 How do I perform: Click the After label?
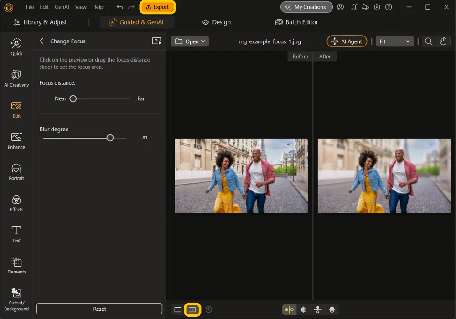coord(325,57)
